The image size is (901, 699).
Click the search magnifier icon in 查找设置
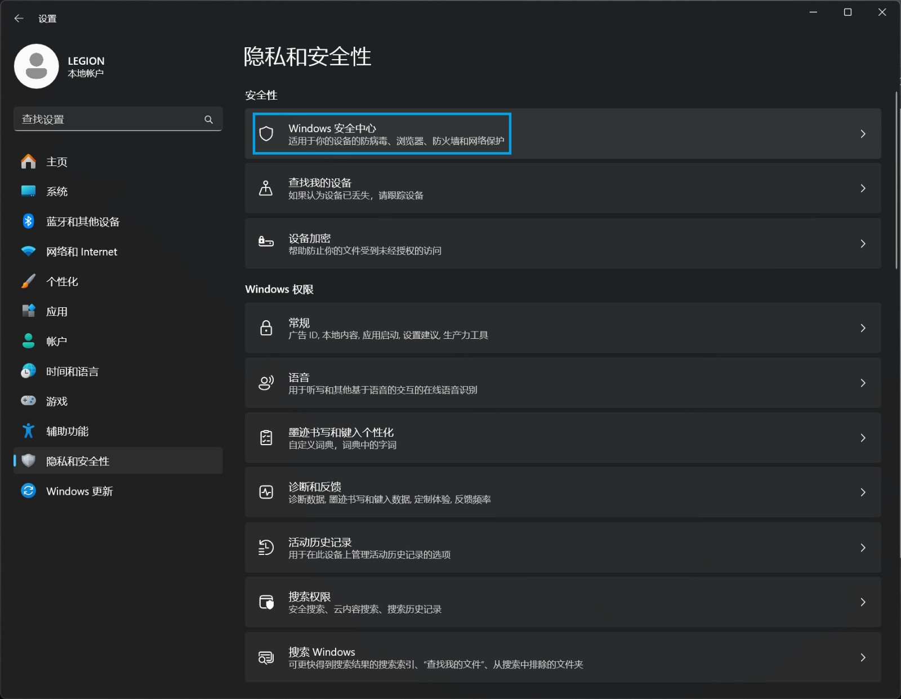(x=209, y=119)
